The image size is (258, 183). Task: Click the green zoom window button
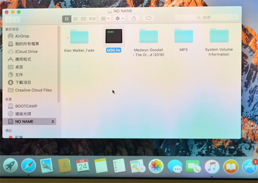pyautogui.click(x=19, y=12)
